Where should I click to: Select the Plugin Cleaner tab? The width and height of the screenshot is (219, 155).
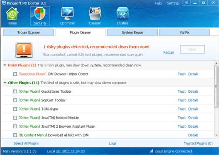(80, 32)
